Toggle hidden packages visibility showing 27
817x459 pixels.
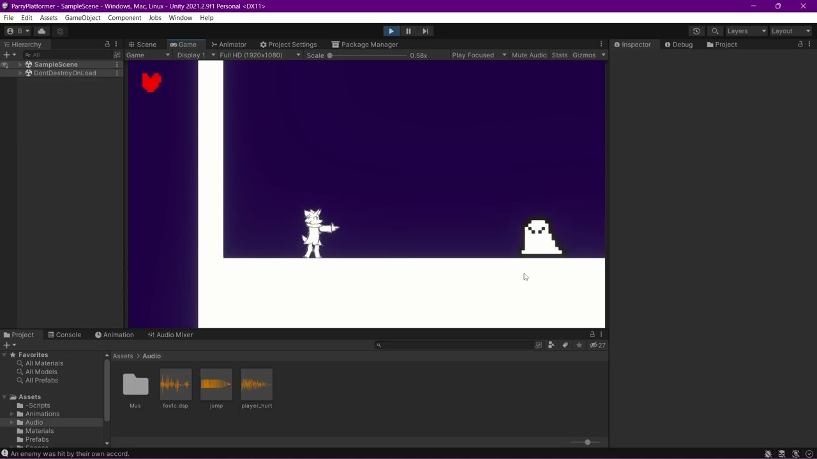597,345
